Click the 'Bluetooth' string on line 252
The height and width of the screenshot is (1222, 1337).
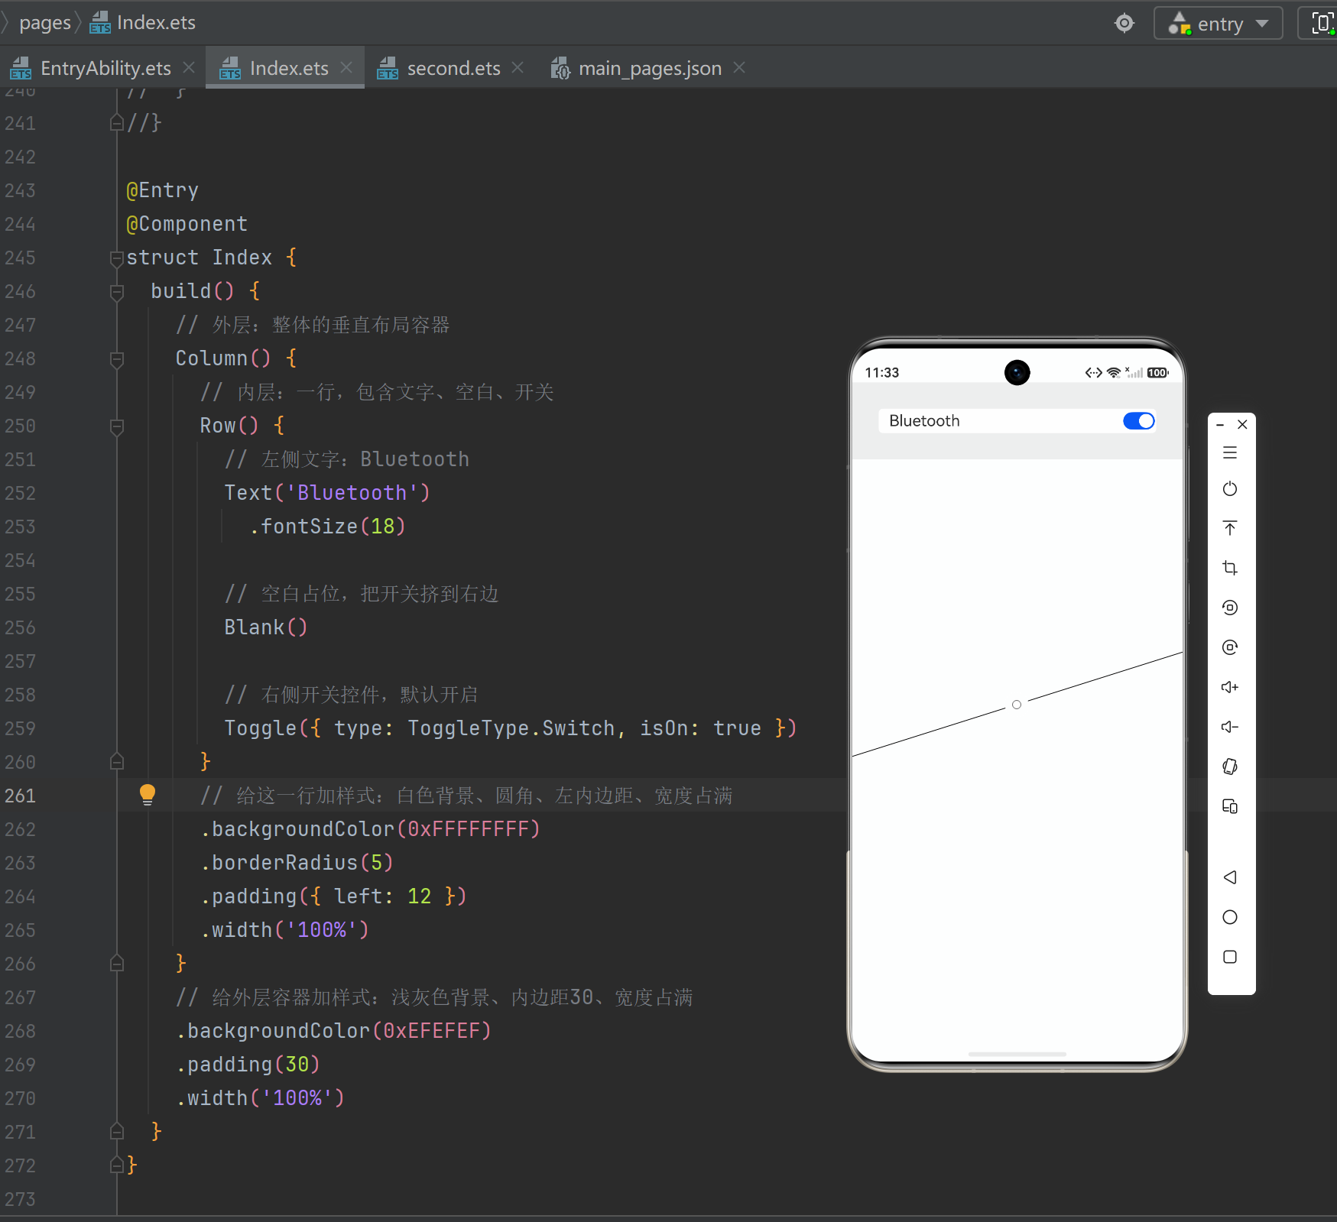coord(352,493)
